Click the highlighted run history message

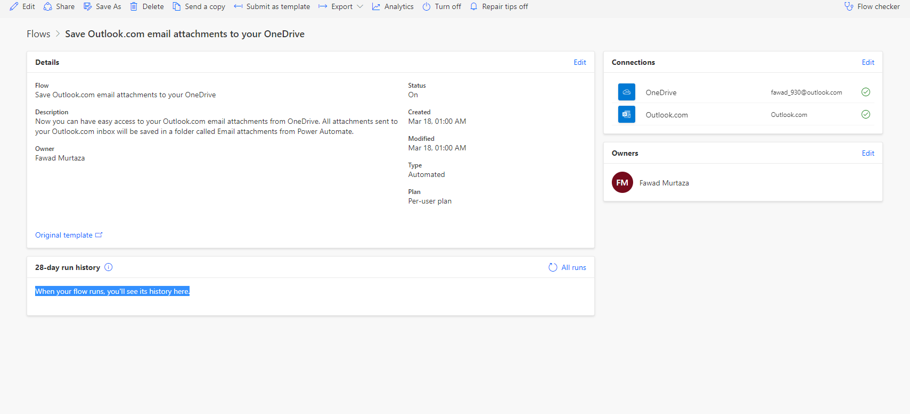(x=112, y=291)
